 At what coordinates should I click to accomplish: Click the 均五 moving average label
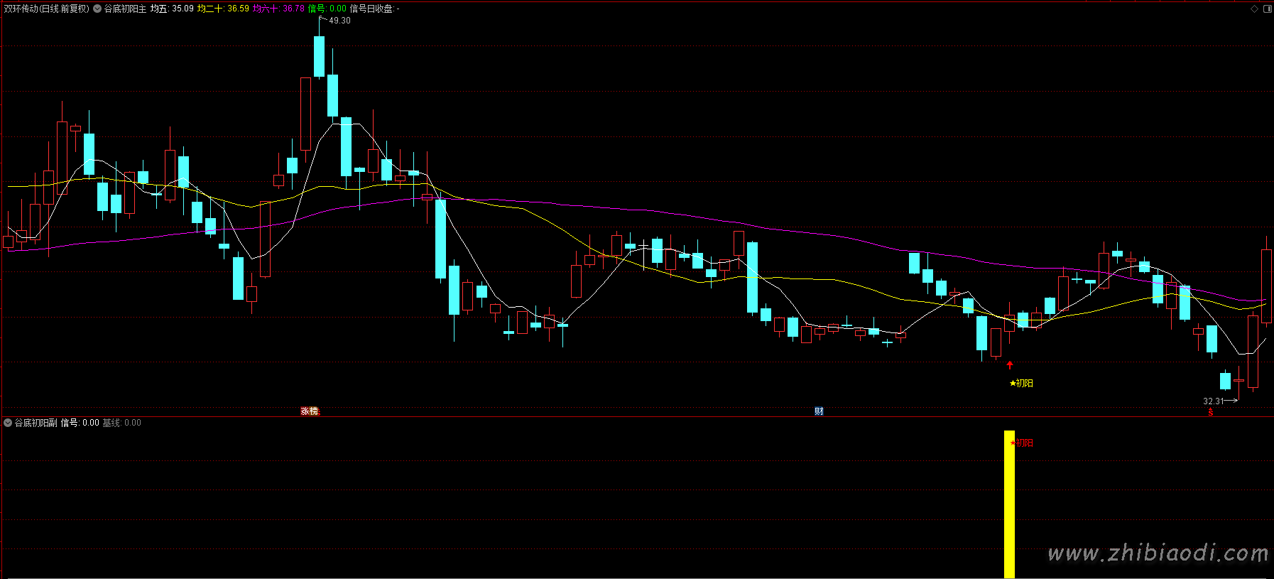(x=159, y=9)
